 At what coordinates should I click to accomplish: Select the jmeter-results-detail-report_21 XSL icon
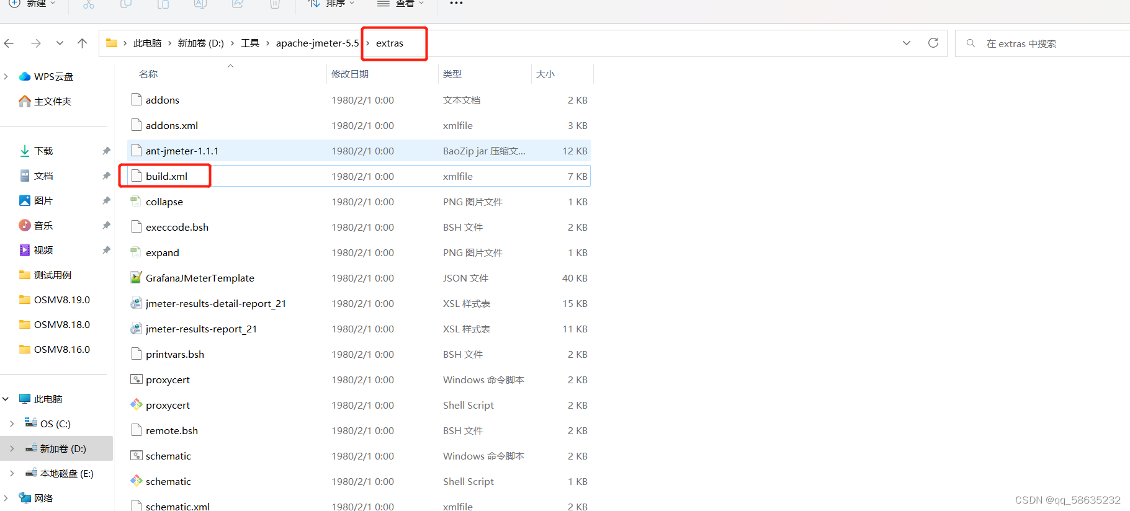136,303
